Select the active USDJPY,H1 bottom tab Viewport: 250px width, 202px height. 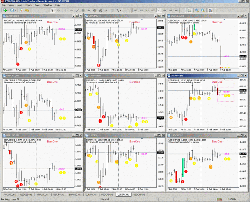click(123, 194)
